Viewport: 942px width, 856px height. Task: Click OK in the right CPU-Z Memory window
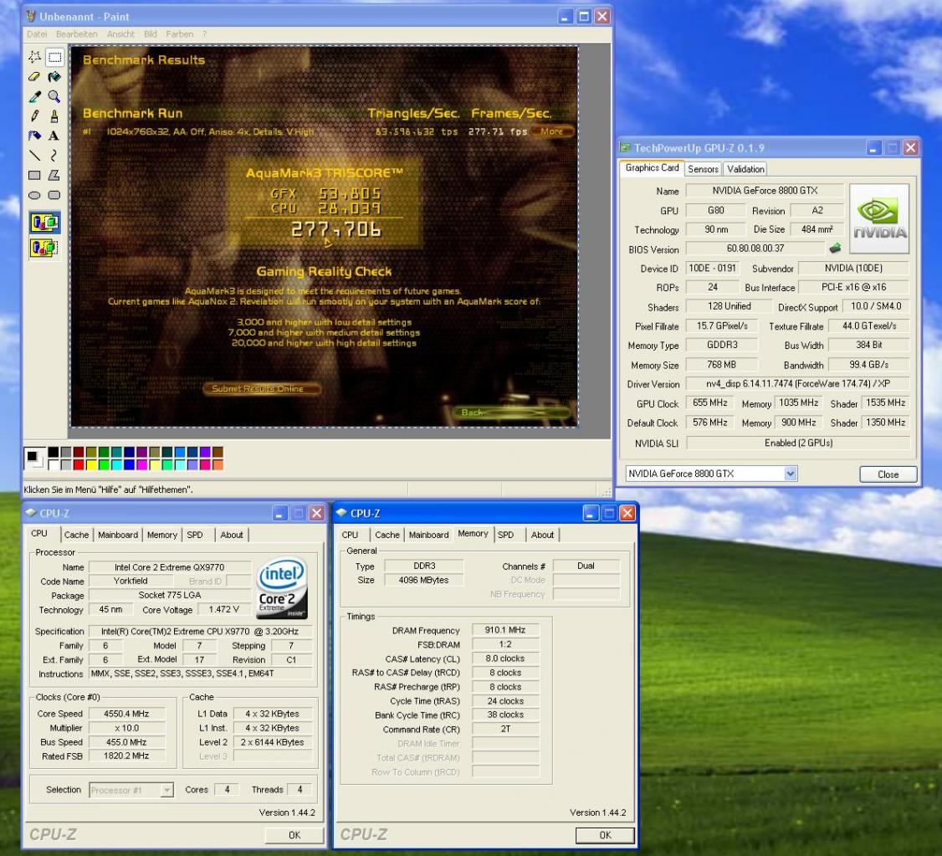(605, 835)
